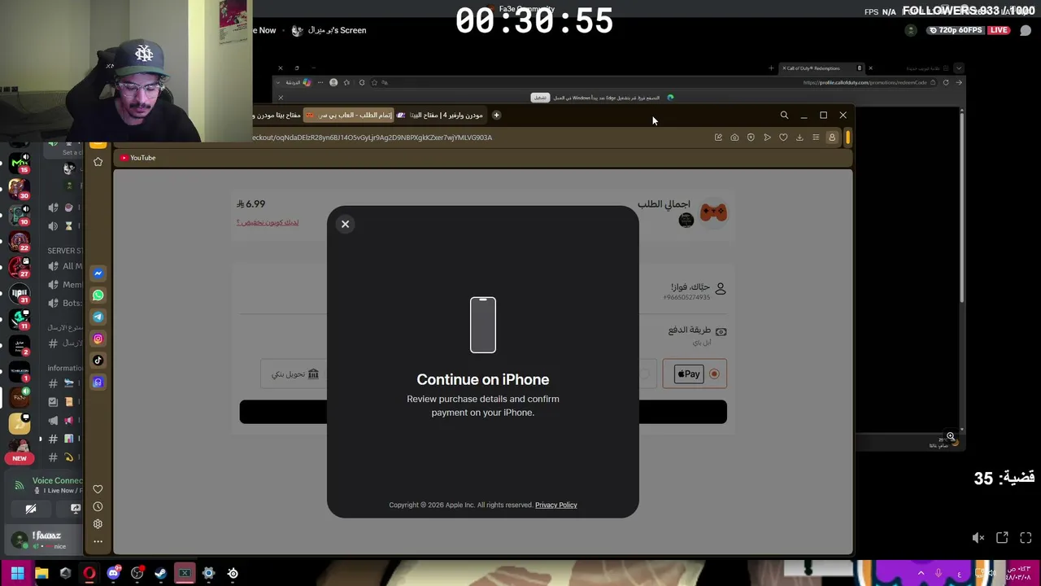Click the store controller logo thumbnail

[713, 212]
